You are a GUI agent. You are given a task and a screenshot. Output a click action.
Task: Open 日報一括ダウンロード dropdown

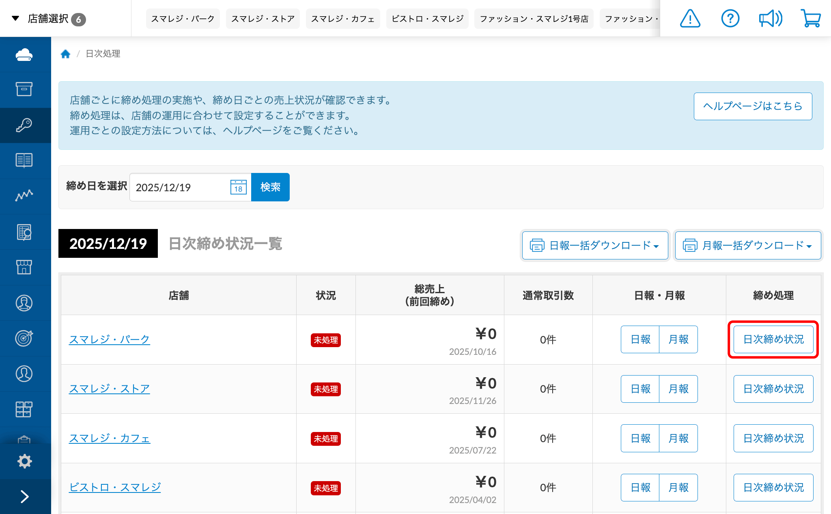(x=595, y=245)
